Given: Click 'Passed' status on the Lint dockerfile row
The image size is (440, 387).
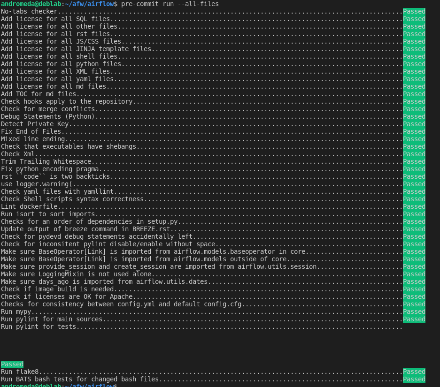Looking at the screenshot, I should tap(414, 207).
